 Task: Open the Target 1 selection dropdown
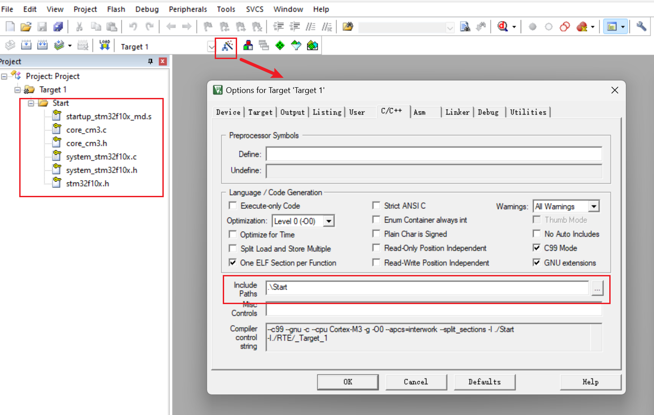(x=211, y=47)
